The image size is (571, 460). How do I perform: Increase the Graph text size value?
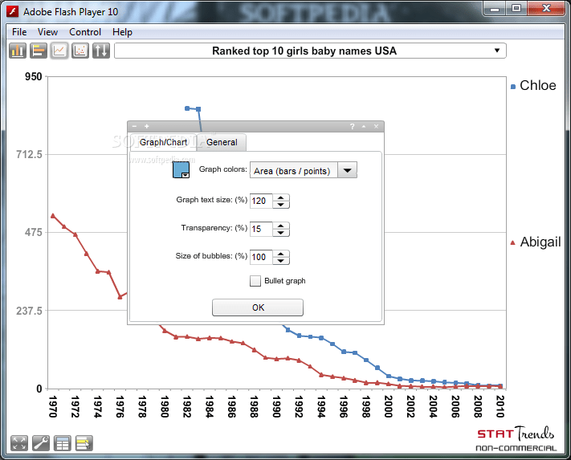pos(280,197)
